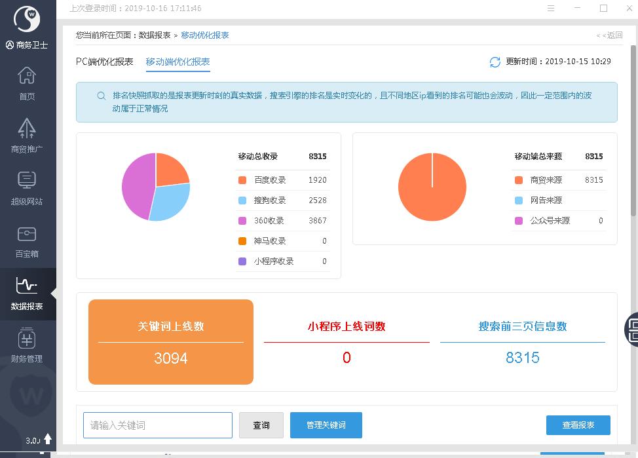Viewport: 638px width, 458px height.
Task: Click the 请输入关键词 input field
Action: [158, 425]
